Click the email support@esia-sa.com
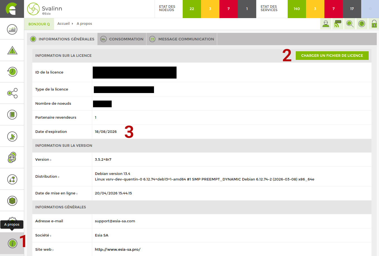The height and width of the screenshot is (256, 379). [x=115, y=221]
